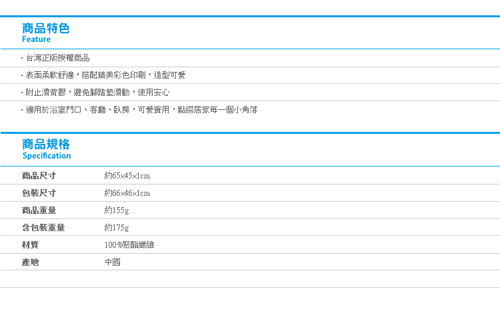The width and height of the screenshot is (500, 317).
Task: Click the 附止滑背膠 feature line
Action: (97, 93)
